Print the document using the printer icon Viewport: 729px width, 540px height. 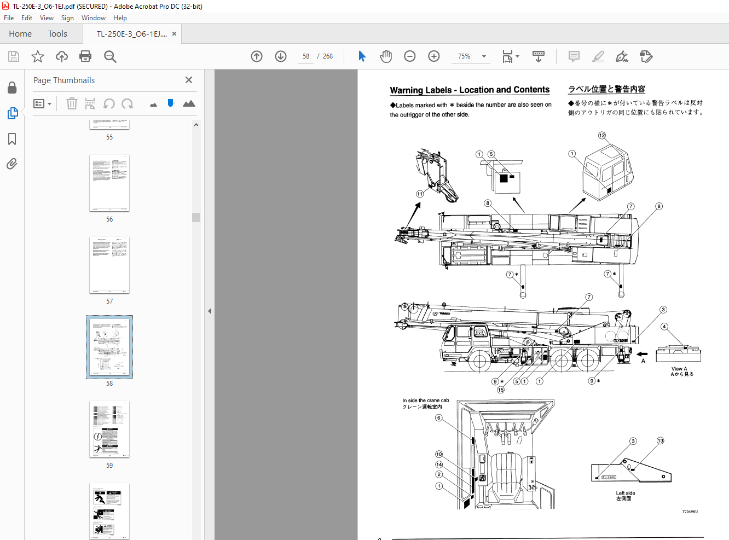pos(85,56)
